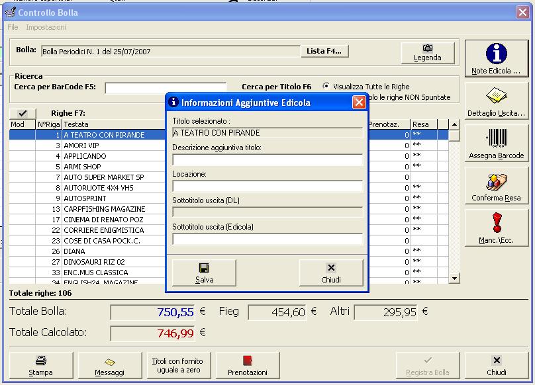The width and height of the screenshot is (535, 385).
Task: Click Titolo selezionato field in dialog
Action: tap(267, 133)
